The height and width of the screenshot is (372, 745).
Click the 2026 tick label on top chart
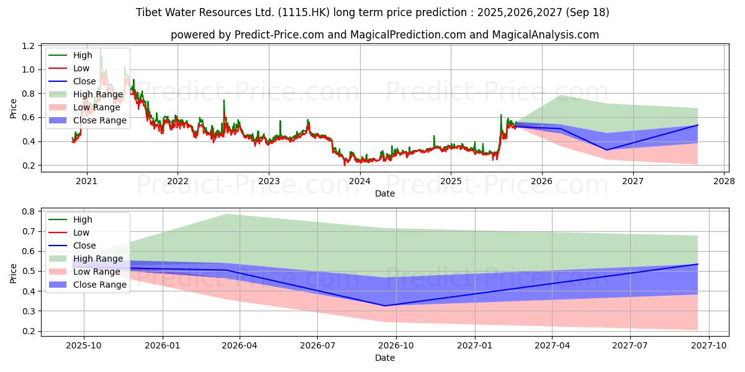pyautogui.click(x=541, y=181)
